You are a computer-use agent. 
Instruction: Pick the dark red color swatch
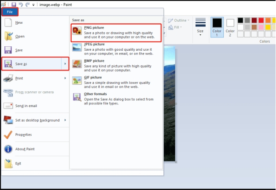coord(254,20)
